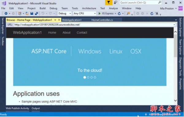Click the font size A icon in toolbar
The height and width of the screenshot is (117, 184).
(157, 13)
